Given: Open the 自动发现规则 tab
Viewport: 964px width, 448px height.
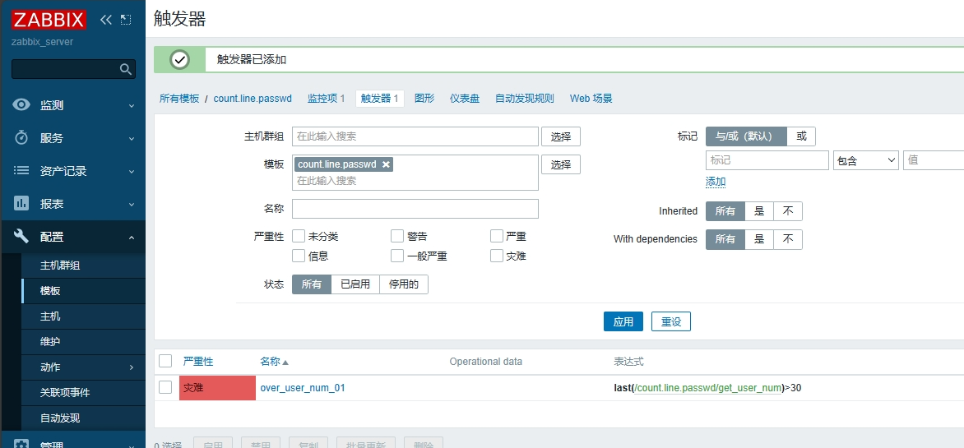Looking at the screenshot, I should coord(524,99).
